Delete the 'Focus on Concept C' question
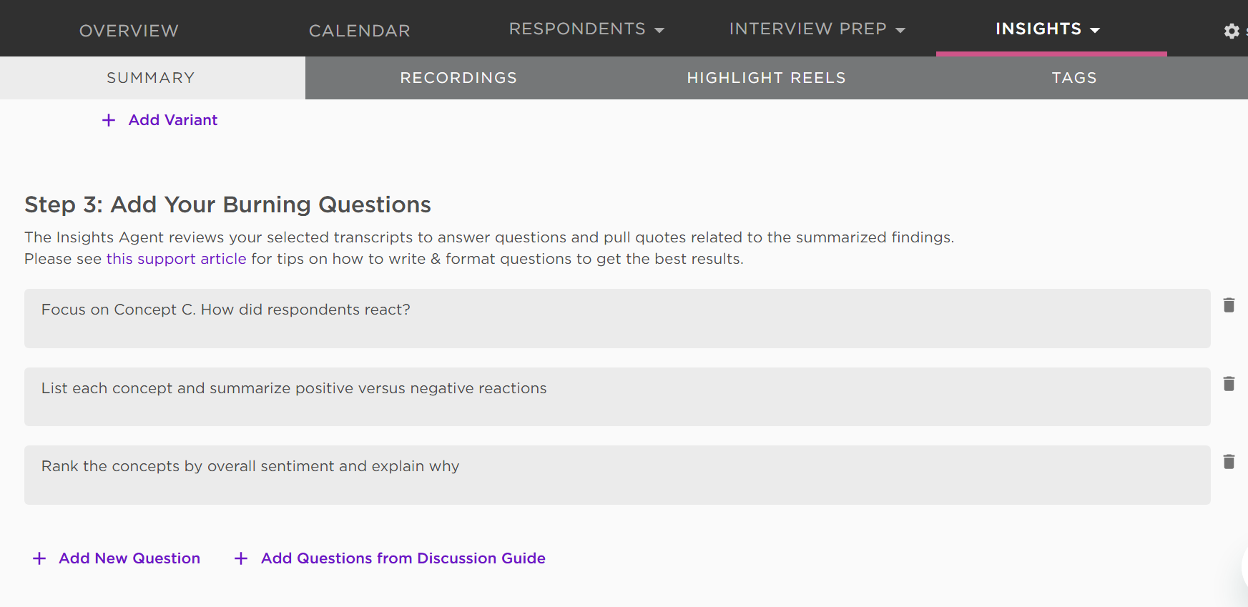The image size is (1248, 607). click(x=1229, y=305)
